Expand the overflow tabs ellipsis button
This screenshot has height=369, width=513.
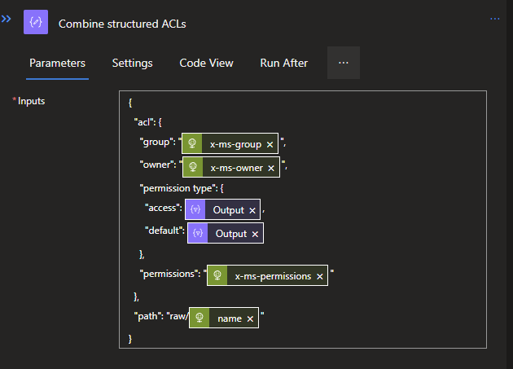pyautogui.click(x=343, y=63)
